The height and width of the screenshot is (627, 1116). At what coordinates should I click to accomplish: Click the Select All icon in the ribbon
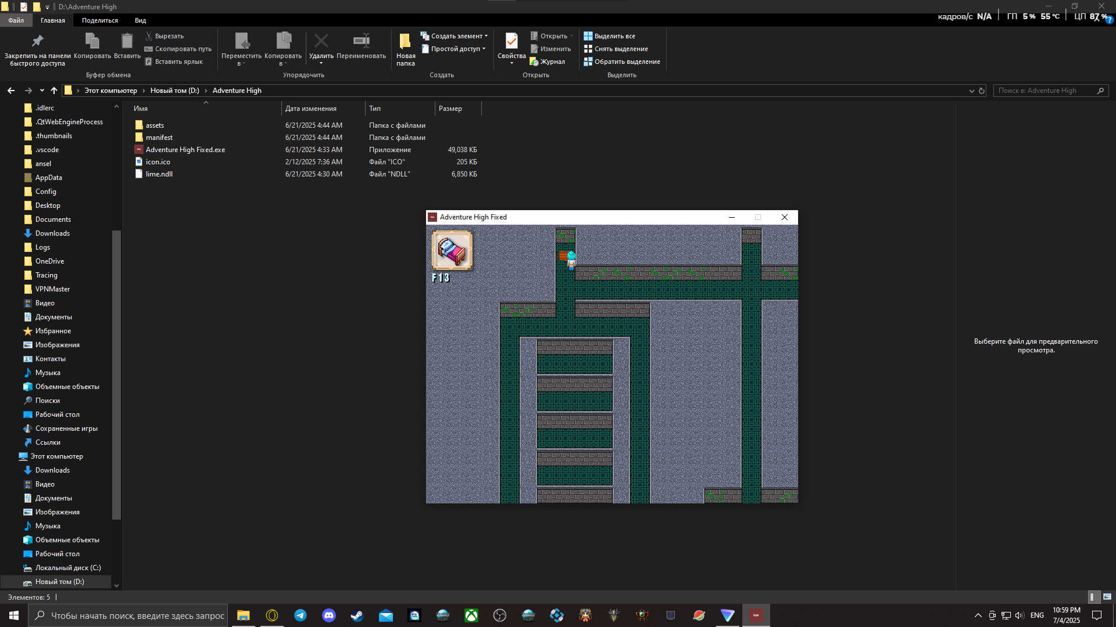click(x=588, y=36)
